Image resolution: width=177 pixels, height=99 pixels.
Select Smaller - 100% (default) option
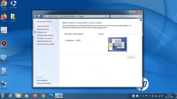click(74, 34)
